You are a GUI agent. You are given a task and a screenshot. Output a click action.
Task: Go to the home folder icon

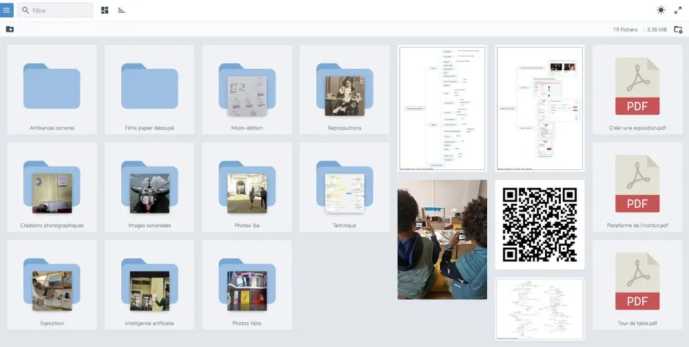coord(10,29)
